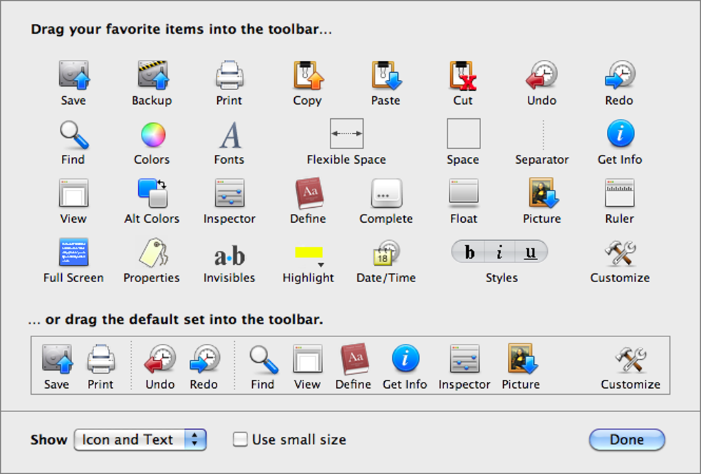Viewport: 701px width, 474px height.
Task: Toggle underline in the Styles control
Action: [x=531, y=252]
